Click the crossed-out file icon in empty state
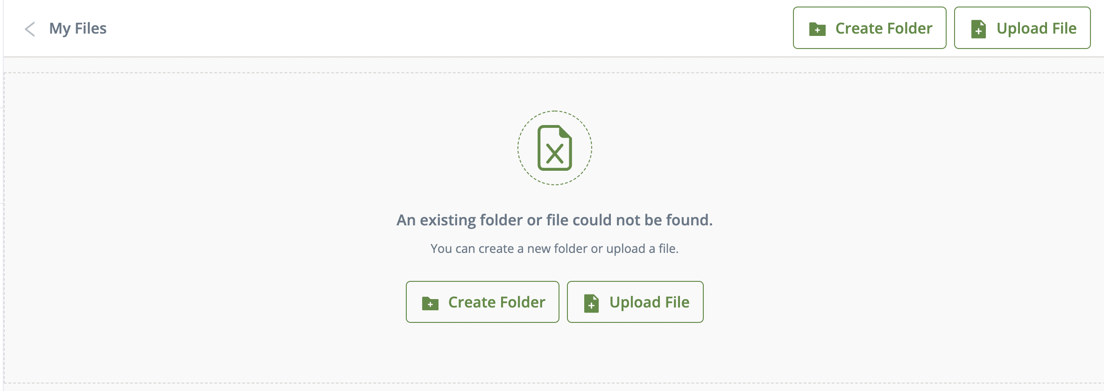Screen dimensions: 1104x391 tap(554, 148)
